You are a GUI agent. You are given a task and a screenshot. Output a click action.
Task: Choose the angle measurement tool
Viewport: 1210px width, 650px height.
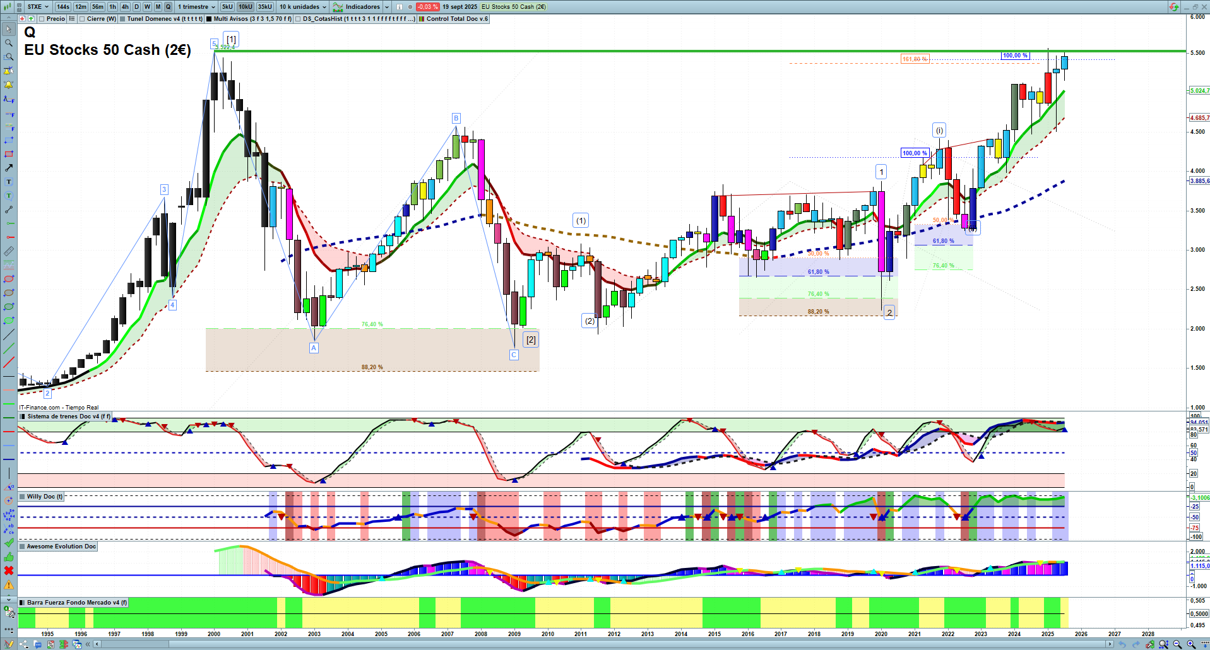[x=9, y=487]
